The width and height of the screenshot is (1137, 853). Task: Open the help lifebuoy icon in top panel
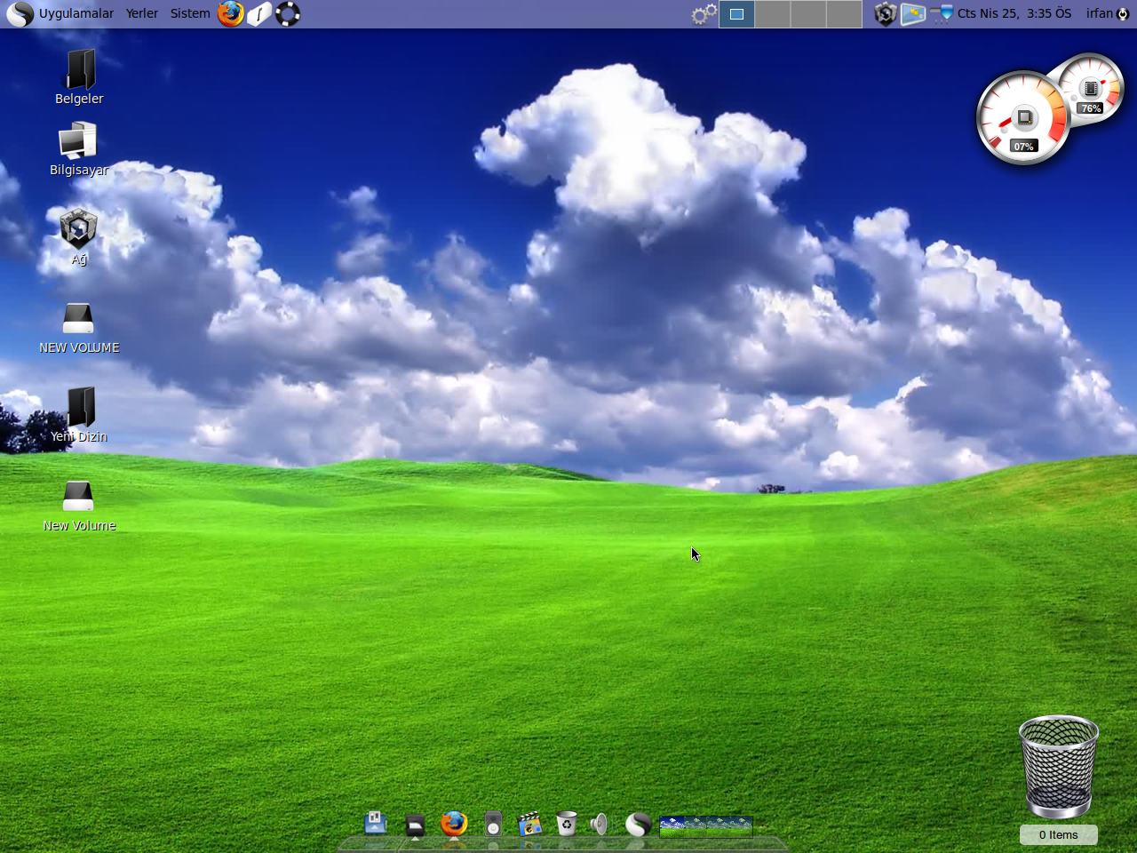(x=288, y=13)
